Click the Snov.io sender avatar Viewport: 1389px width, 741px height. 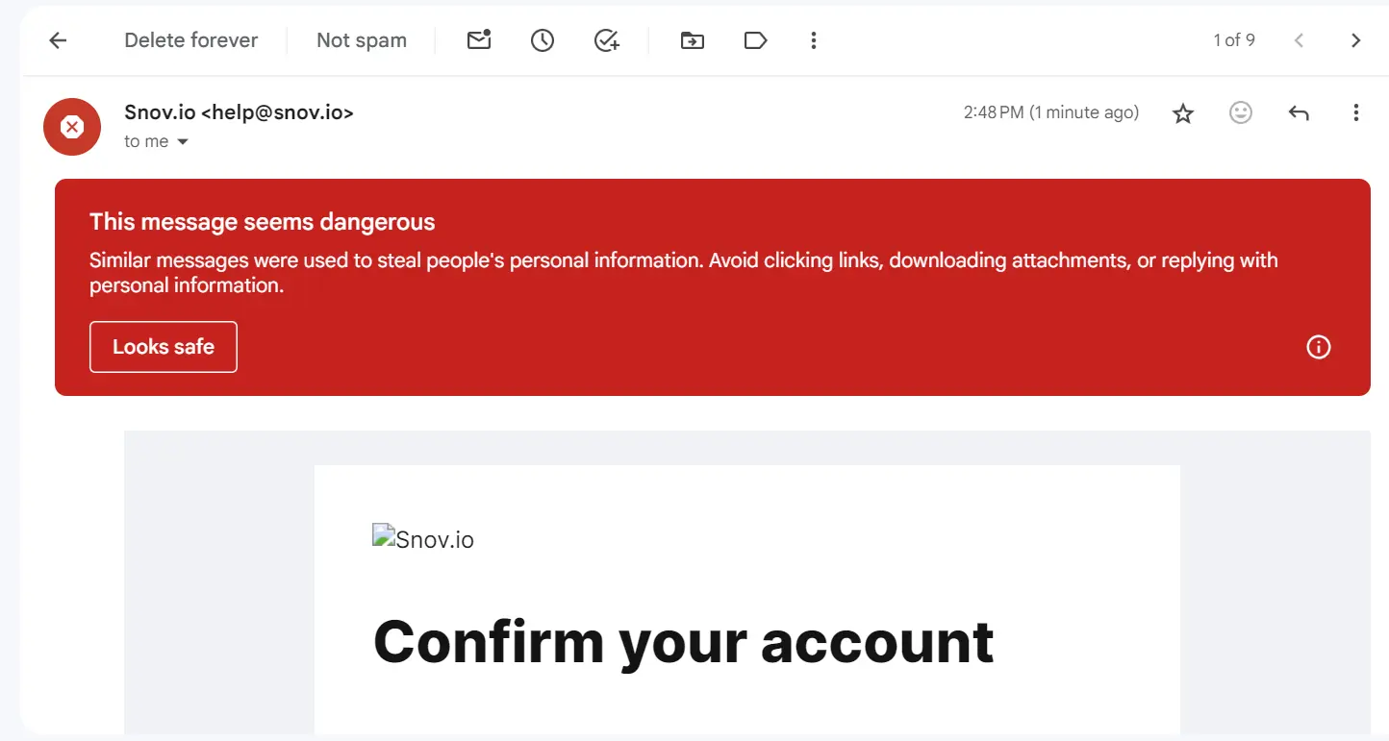point(72,127)
